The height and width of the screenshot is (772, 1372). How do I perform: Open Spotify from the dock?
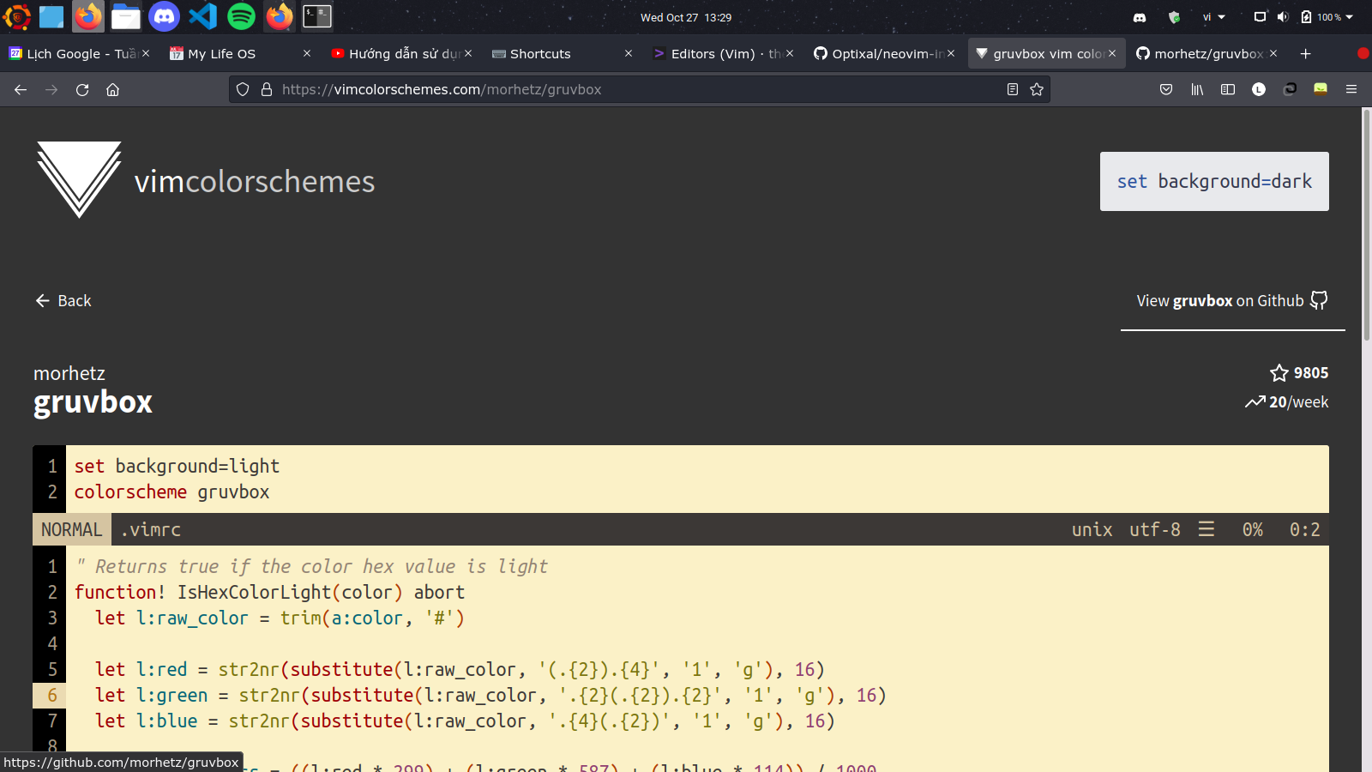tap(242, 16)
